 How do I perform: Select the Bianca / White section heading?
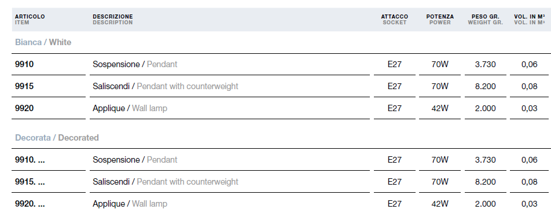pos(43,42)
